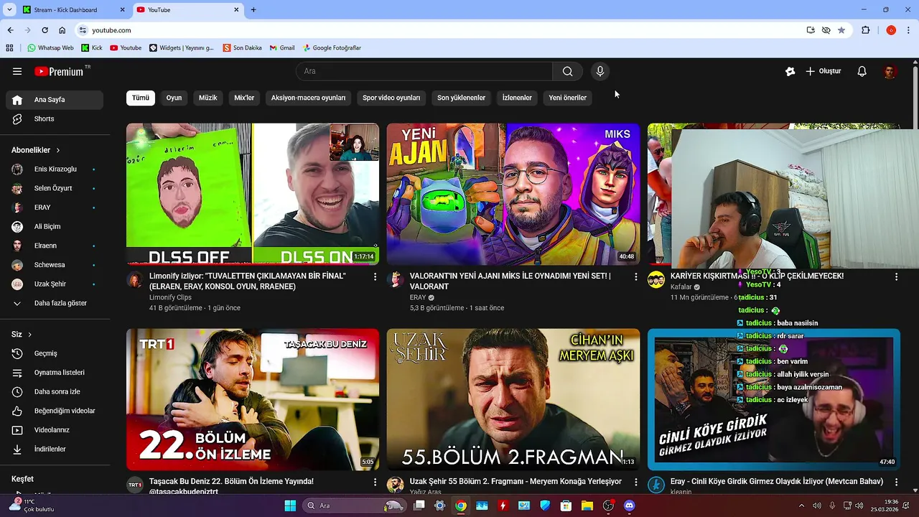Open Daha sonra izle list

pos(55,392)
